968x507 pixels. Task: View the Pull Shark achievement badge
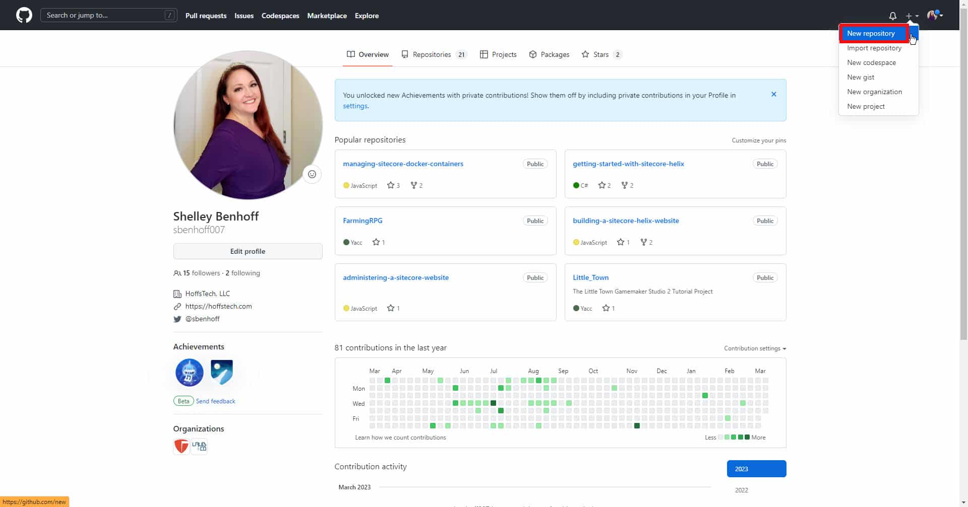pos(189,373)
